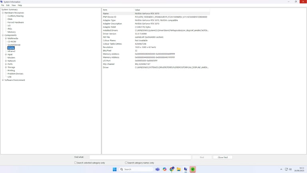Select the Adapter Type row

[156, 20]
